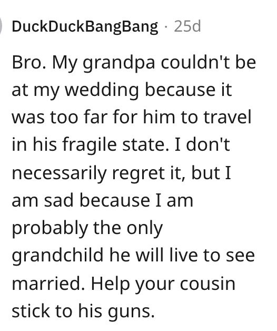Click the line 'am sad because I am'
This screenshot has height=331, width=277.
click(x=103, y=200)
